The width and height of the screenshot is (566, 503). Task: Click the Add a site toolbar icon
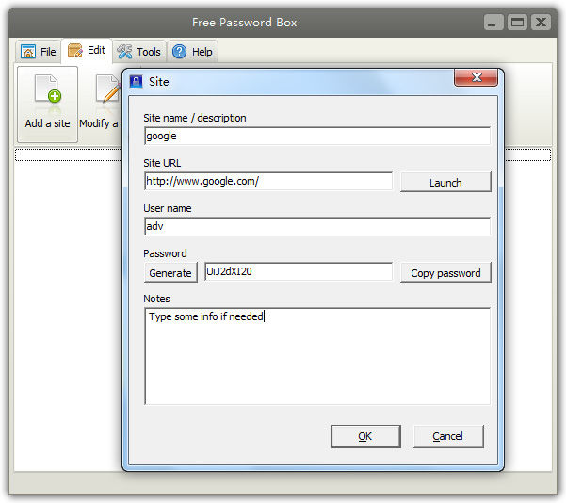47,92
